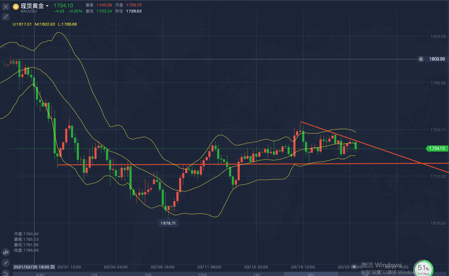Screen dimensions: 449x276
Task: Click the green 1734.10 current price tag
Action: point(437,148)
